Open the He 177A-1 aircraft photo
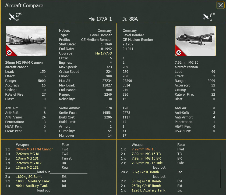Image resolution: width=226 pixels, height=195 pixels. tap(26, 41)
